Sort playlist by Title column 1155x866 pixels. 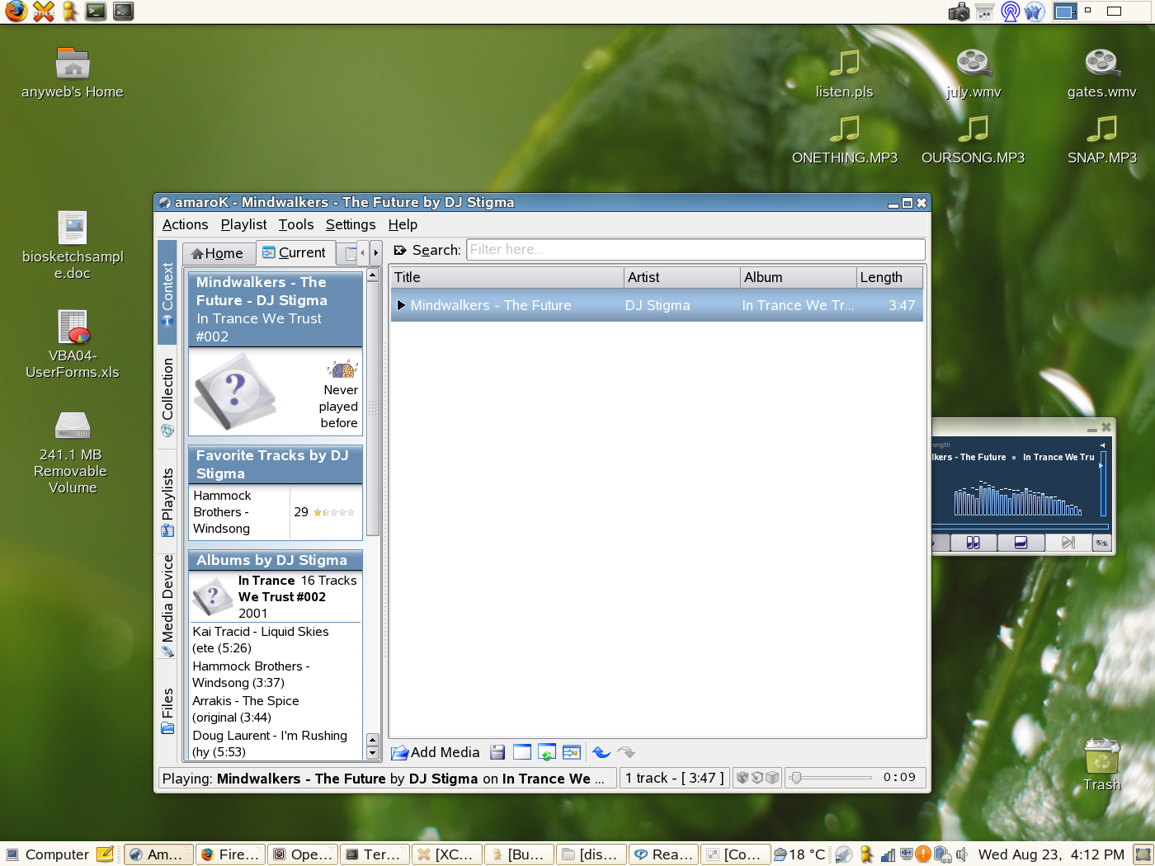pos(507,278)
